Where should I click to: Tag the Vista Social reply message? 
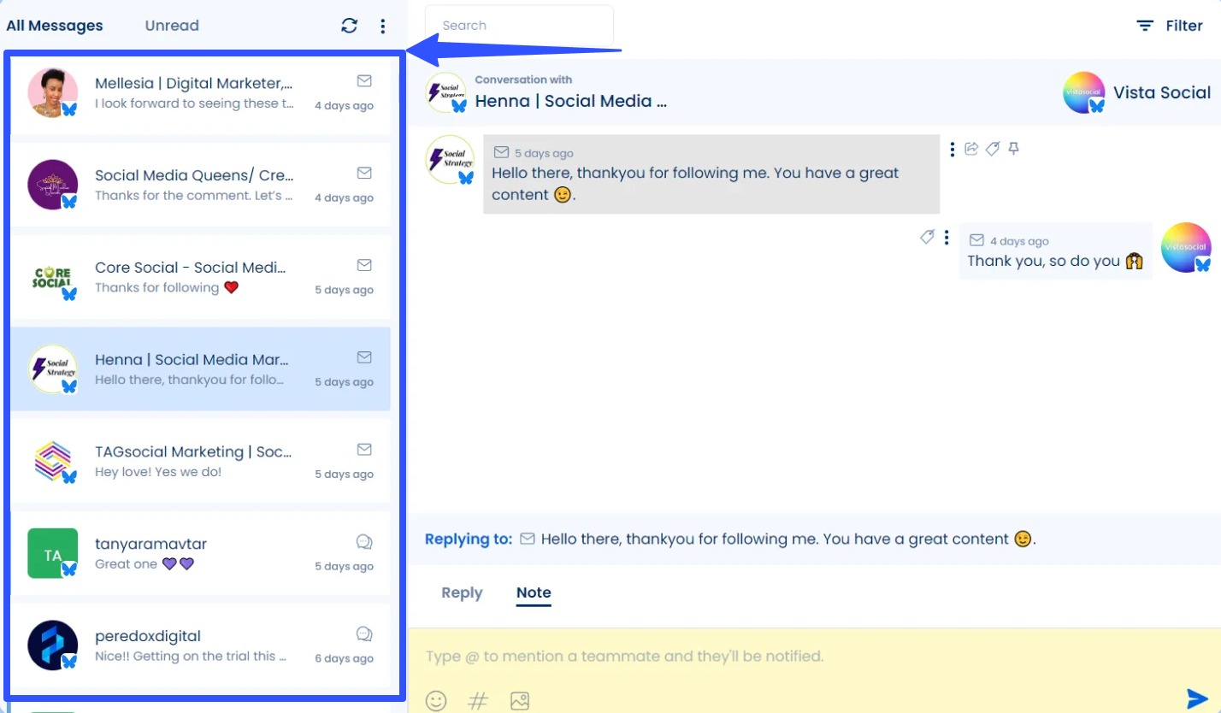pyautogui.click(x=928, y=238)
